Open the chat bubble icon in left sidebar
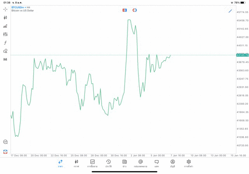This screenshot has width=249, height=174. 5,142
